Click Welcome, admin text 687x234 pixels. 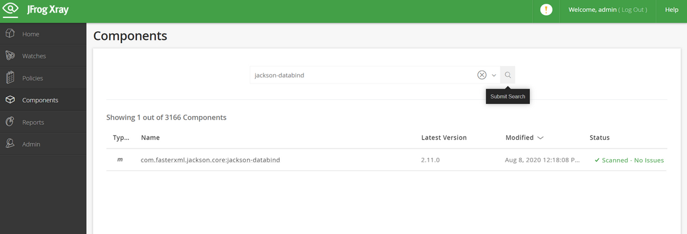tap(593, 9)
